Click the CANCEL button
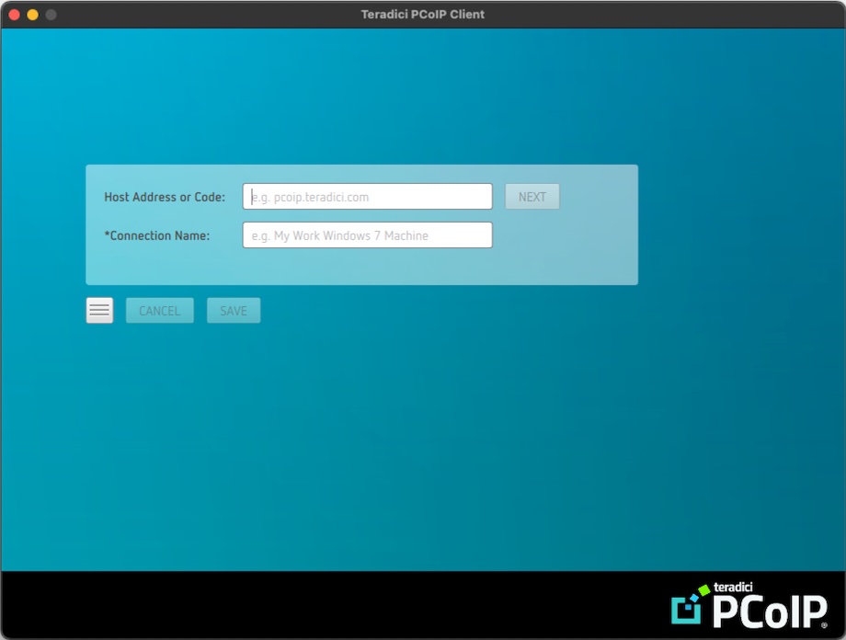846x640 pixels. click(x=159, y=311)
